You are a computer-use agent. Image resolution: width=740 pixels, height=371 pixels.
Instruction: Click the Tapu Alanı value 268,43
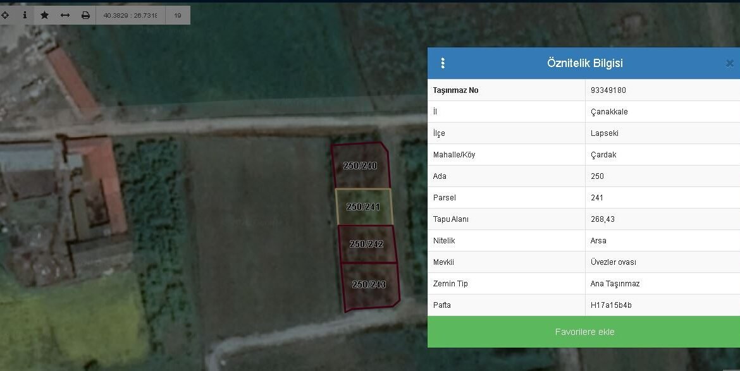tap(602, 219)
